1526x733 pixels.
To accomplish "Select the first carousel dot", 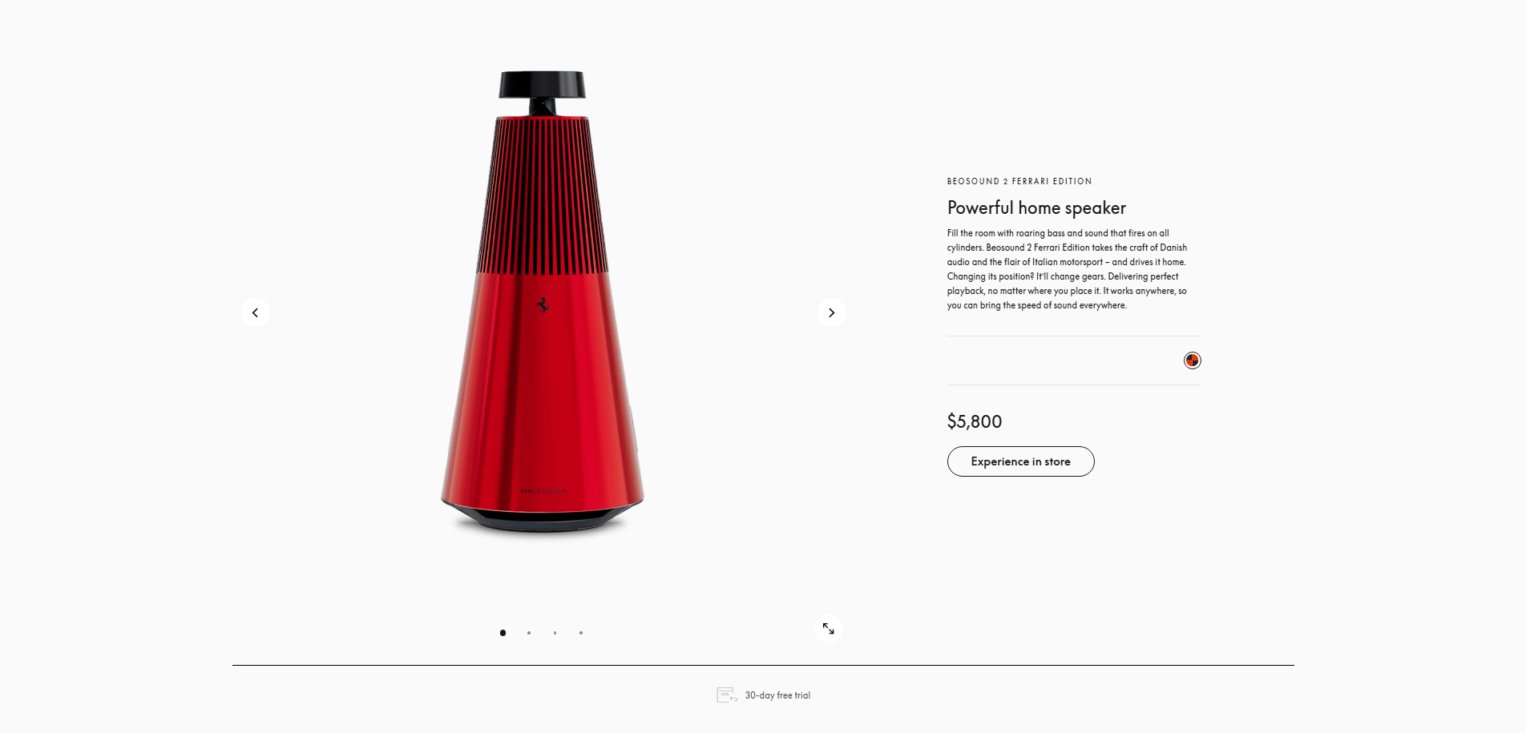I will [503, 633].
